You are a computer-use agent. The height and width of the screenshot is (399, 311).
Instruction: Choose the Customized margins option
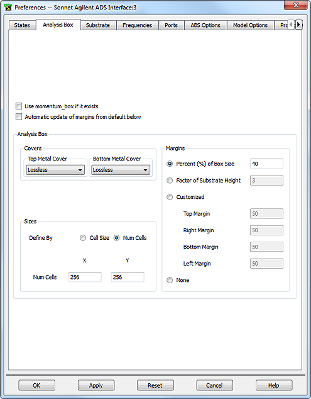click(170, 197)
